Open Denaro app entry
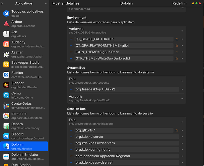Image resolution: width=204 pixels, height=166 pixels. click(24, 126)
